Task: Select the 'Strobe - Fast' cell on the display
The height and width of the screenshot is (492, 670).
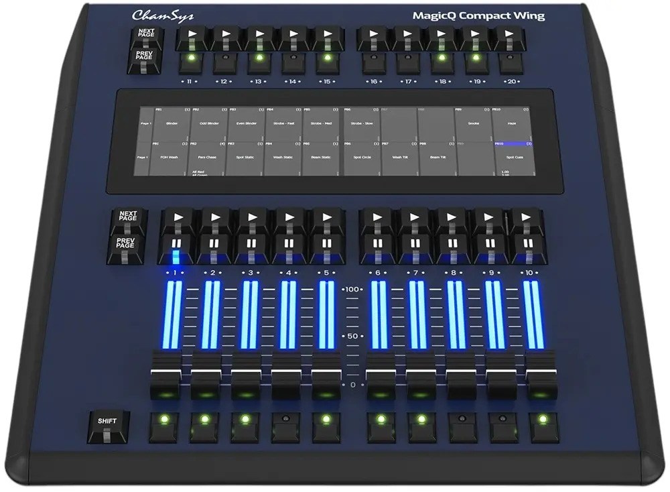Action: (284, 124)
